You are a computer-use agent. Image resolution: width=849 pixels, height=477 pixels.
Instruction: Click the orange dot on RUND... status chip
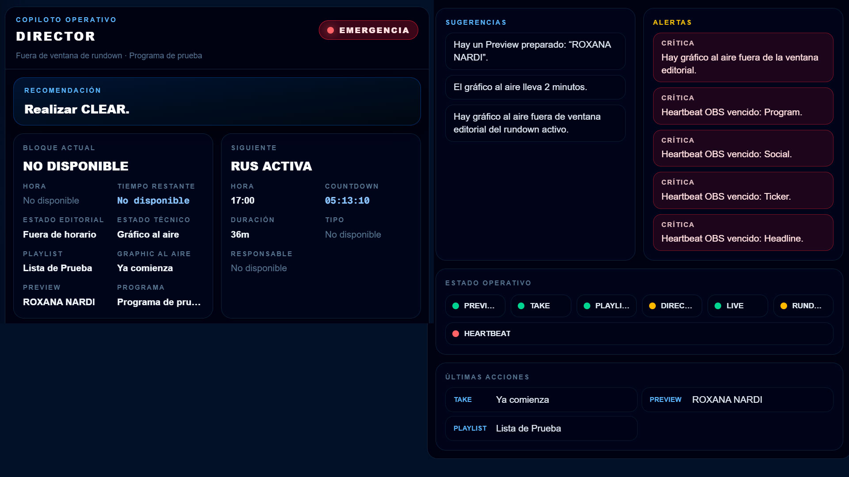784,306
